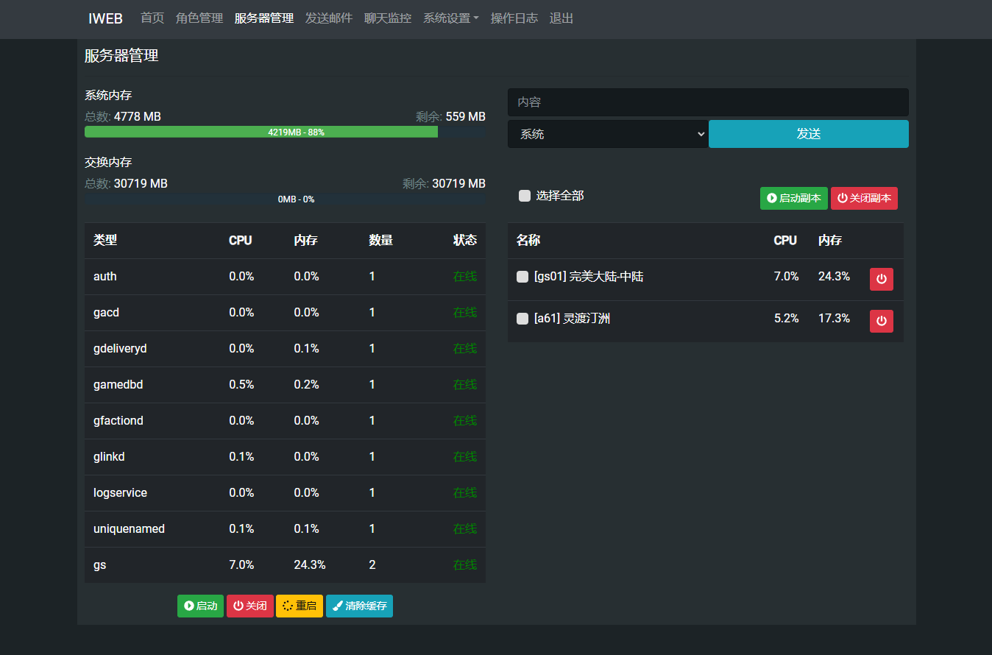Click the 总数: 4778 MB memory text

(123, 117)
